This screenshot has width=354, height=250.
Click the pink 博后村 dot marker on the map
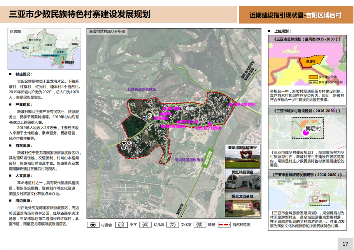tap(306, 133)
